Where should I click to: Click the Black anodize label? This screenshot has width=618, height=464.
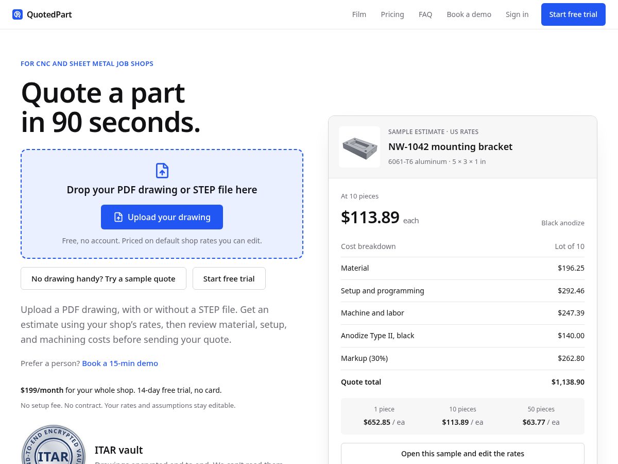(x=563, y=223)
